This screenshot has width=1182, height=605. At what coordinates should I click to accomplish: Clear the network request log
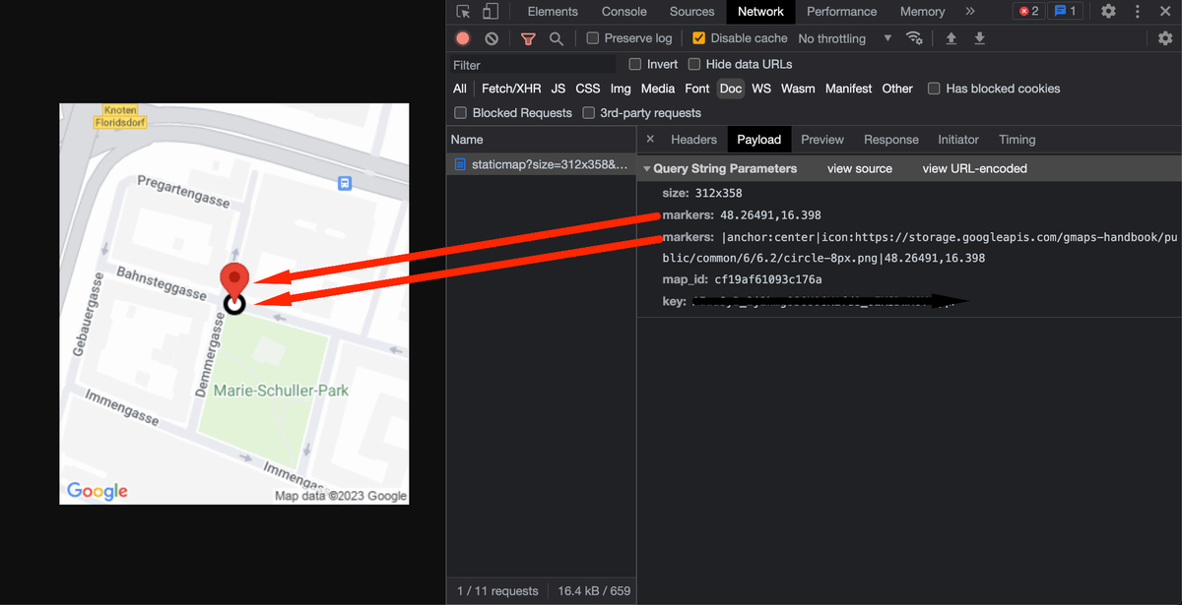[x=491, y=37]
